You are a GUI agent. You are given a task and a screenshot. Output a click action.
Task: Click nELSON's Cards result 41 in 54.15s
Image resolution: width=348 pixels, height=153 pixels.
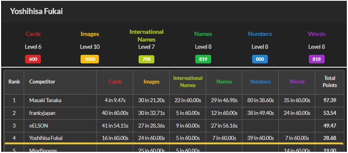coord(115,126)
